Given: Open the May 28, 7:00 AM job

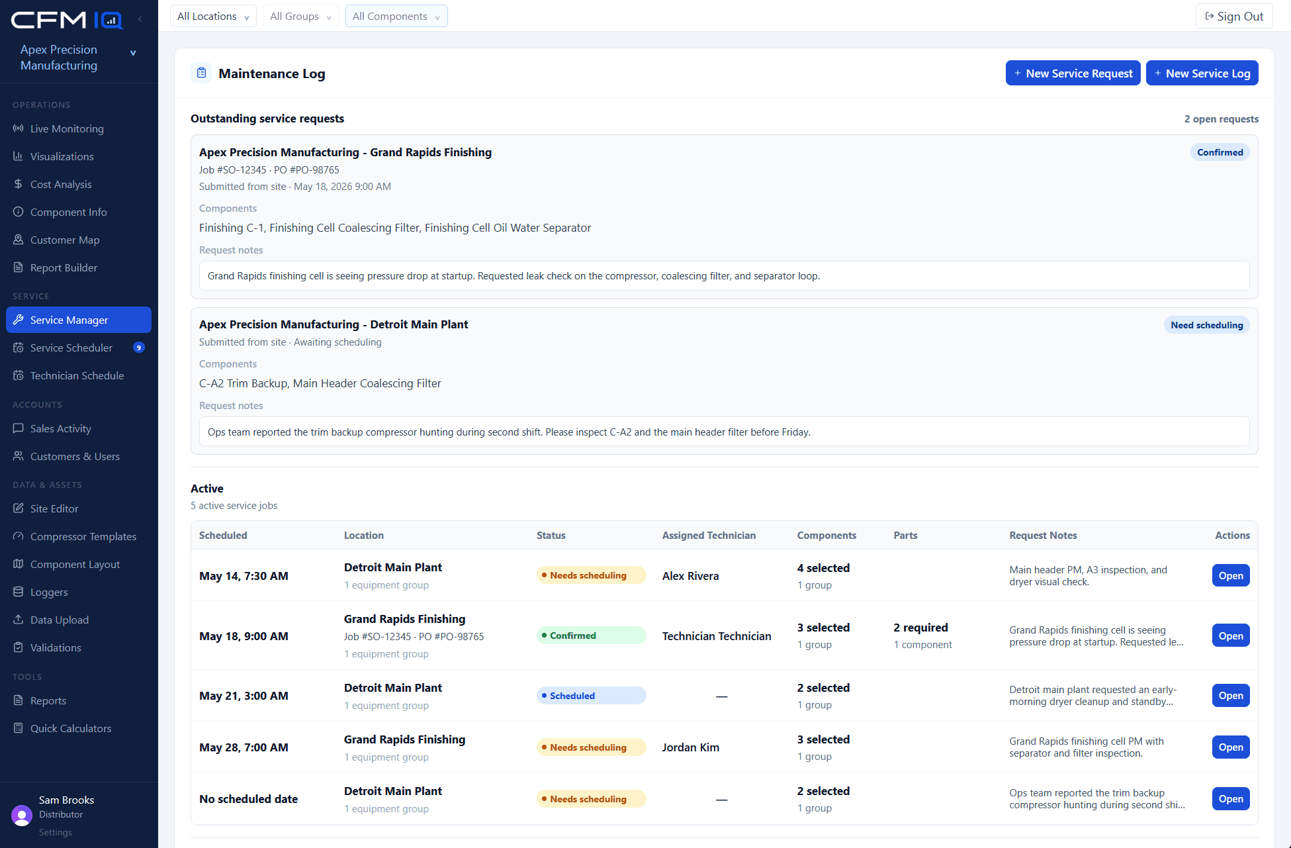Looking at the screenshot, I should coord(1231,747).
